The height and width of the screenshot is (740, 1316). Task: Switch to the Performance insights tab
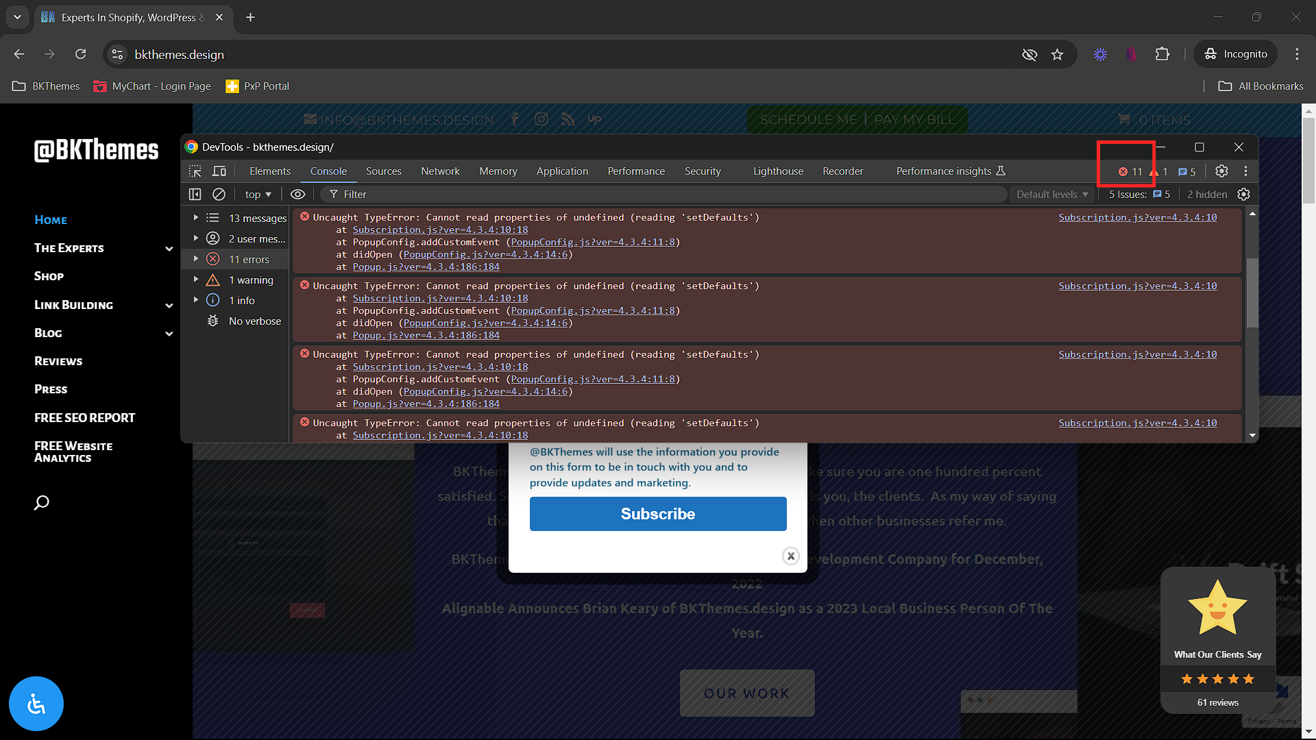950,171
